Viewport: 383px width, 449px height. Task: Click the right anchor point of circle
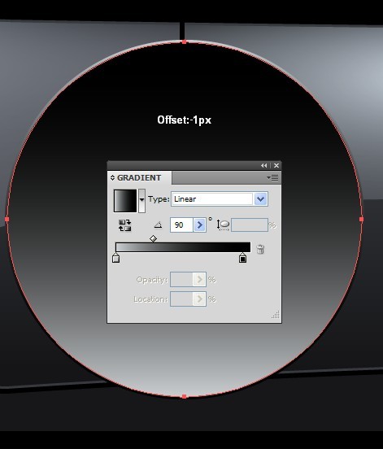click(x=361, y=219)
